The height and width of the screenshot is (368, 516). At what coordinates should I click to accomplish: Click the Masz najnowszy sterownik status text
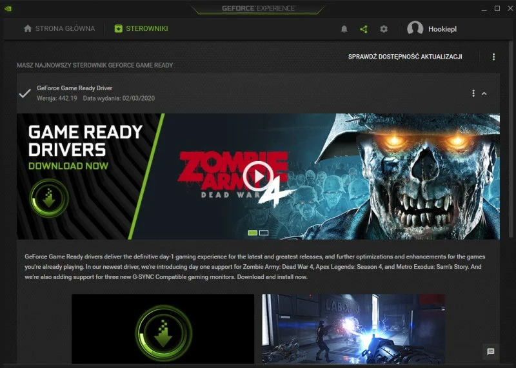(95, 65)
